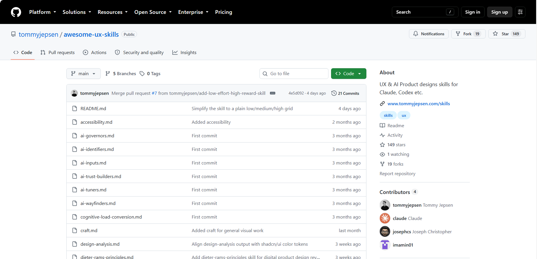Image resolution: width=537 pixels, height=259 pixels.
Task: Click file icon next to README.md
Action: click(75, 109)
